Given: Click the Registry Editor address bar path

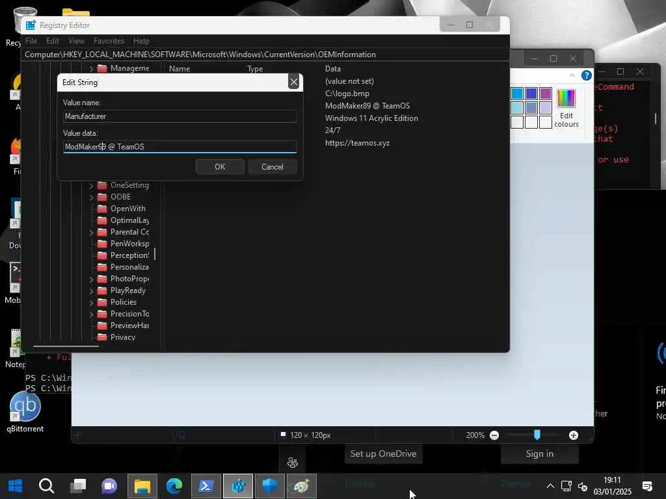Looking at the screenshot, I should click(x=200, y=55).
